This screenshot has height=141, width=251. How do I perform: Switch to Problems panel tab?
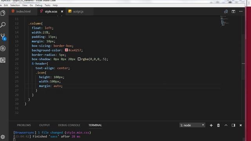pos(24,125)
